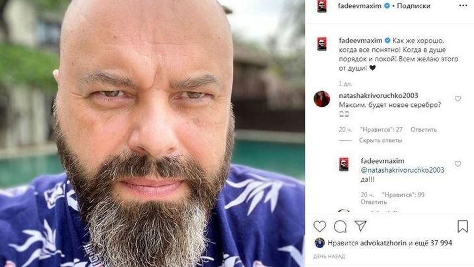Open advokatzhorin's profile from the likes line

(383, 243)
